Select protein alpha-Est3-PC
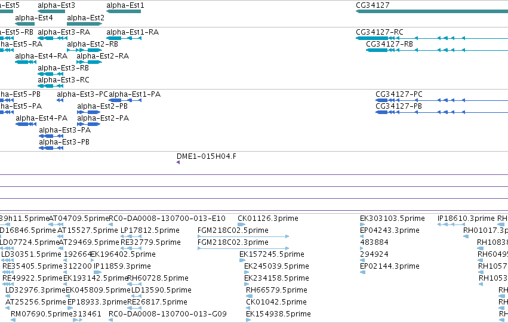The width and height of the screenshot is (508, 323). 82,94
